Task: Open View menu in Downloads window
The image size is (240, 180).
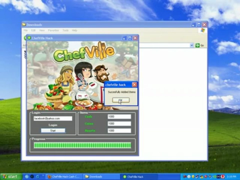Action: [42, 30]
